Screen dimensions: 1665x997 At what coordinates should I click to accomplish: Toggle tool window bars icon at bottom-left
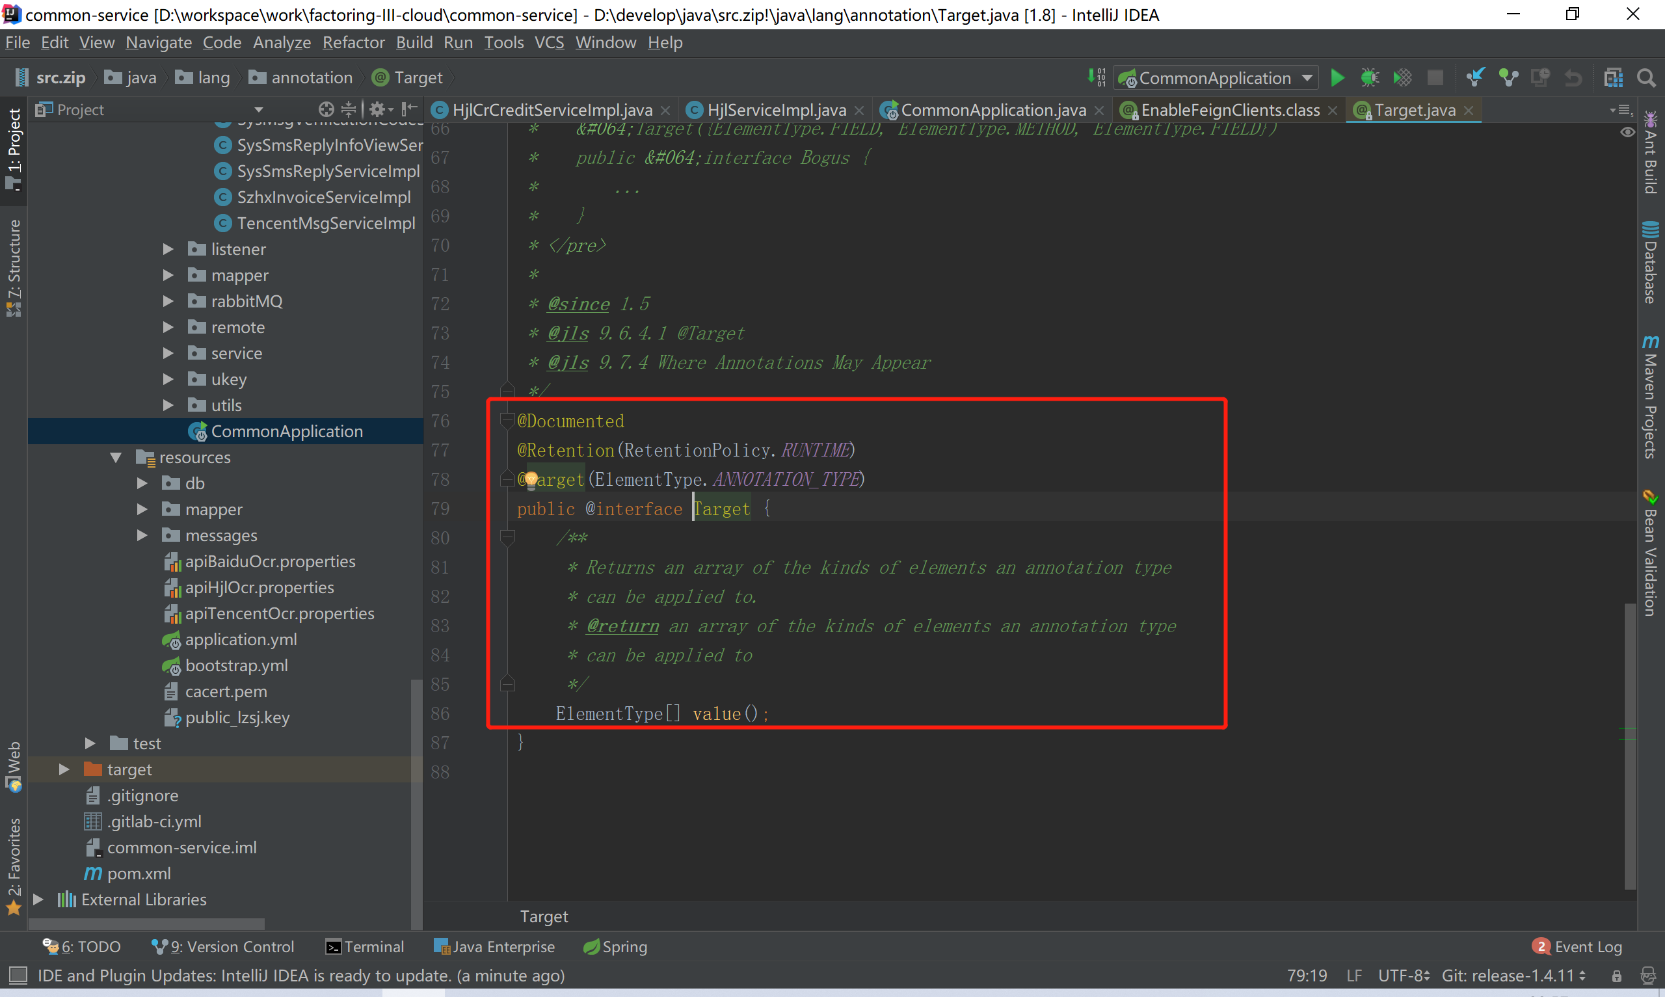coord(18,975)
